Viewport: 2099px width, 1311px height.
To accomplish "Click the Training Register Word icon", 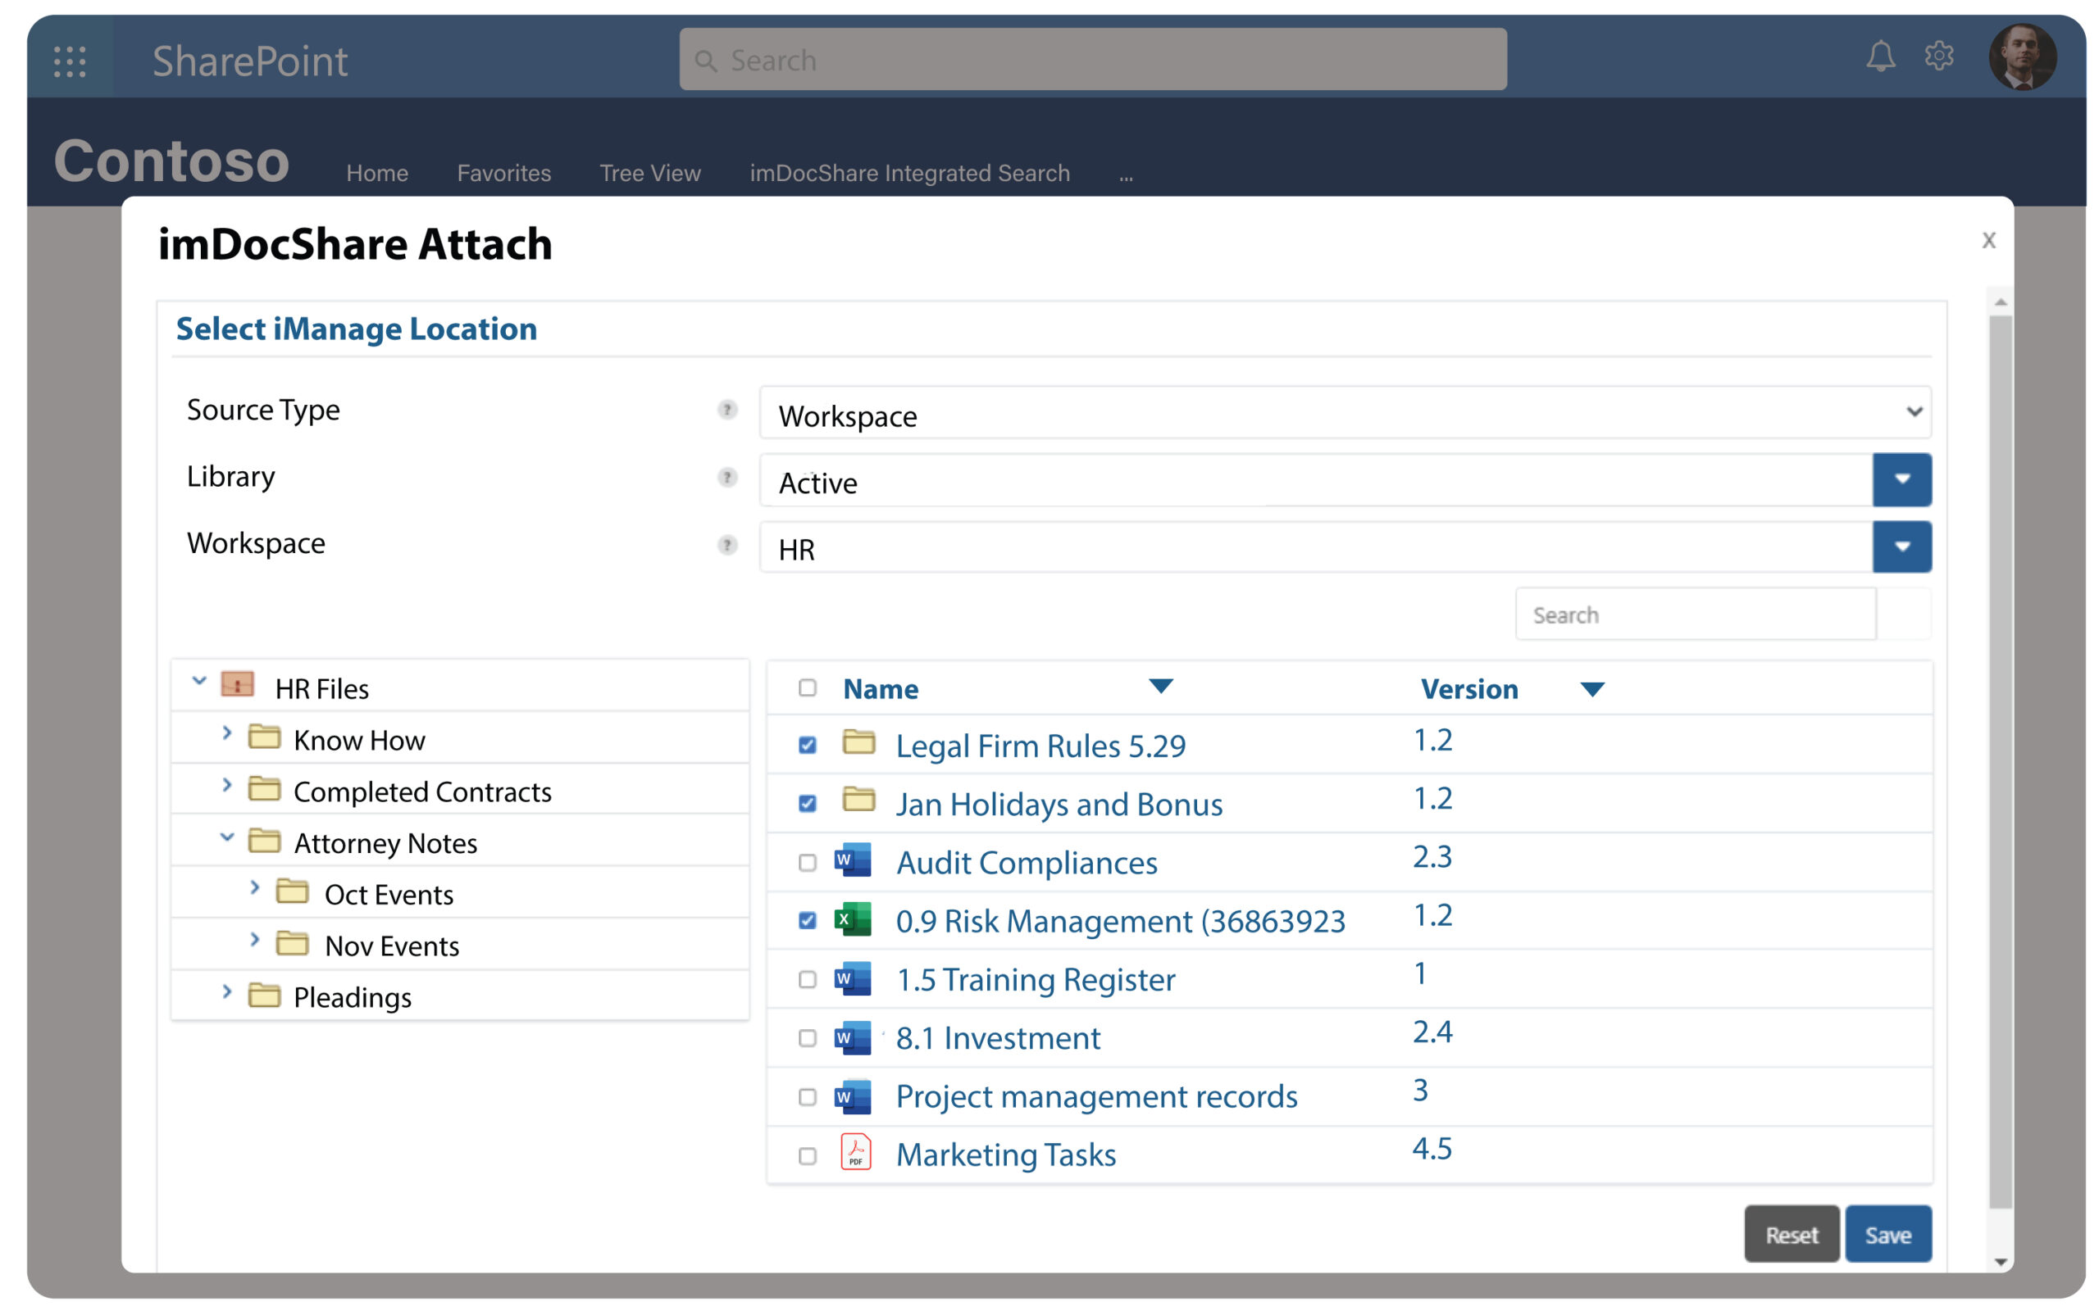I will coord(853,978).
